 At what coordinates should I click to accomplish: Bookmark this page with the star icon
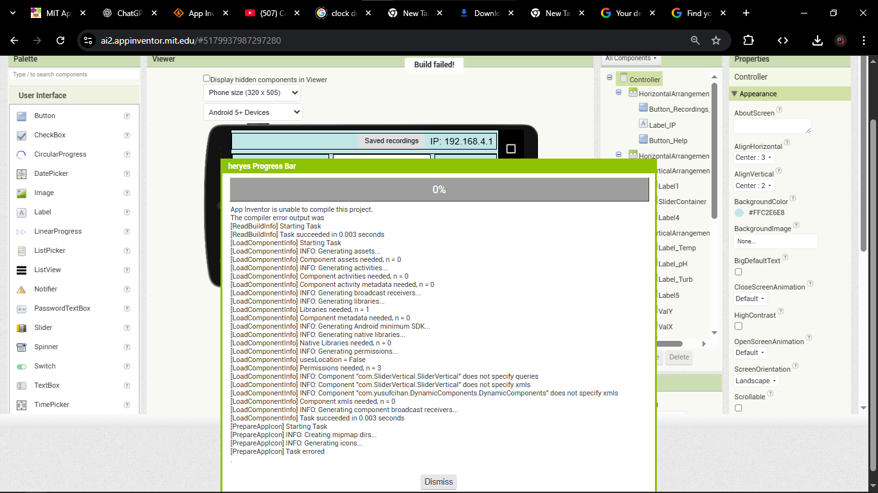click(x=716, y=40)
